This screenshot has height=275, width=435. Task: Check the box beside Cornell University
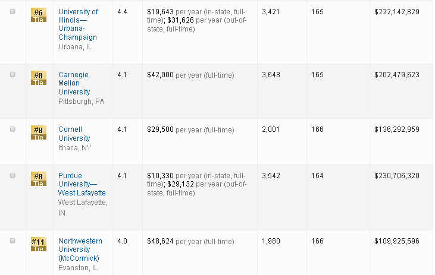pyautogui.click(x=13, y=129)
